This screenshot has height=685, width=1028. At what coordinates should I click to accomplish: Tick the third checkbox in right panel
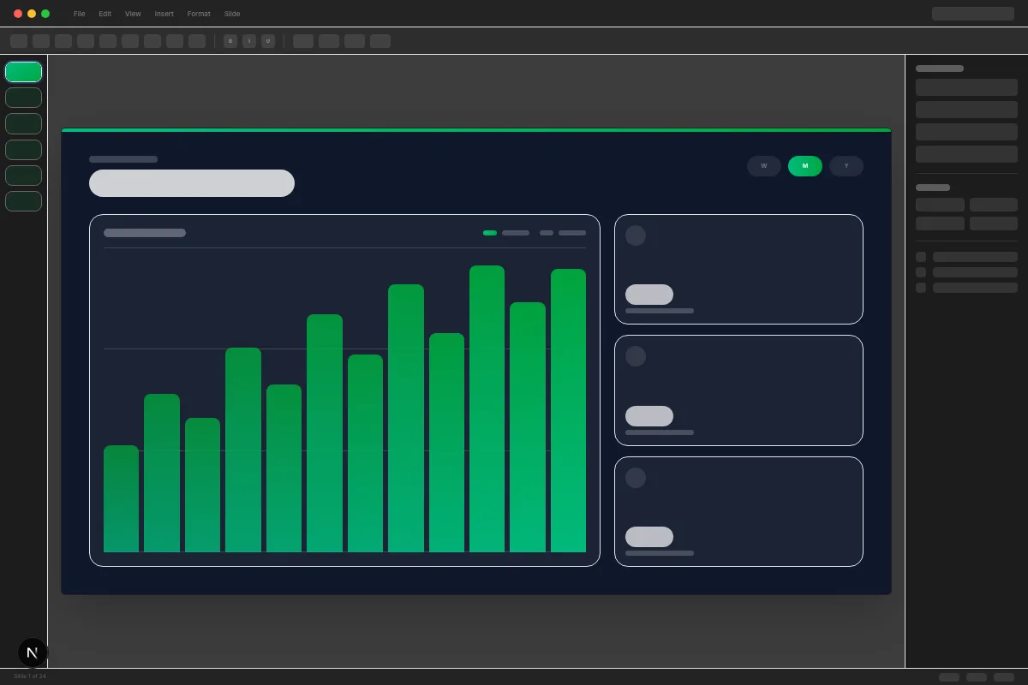tap(921, 288)
